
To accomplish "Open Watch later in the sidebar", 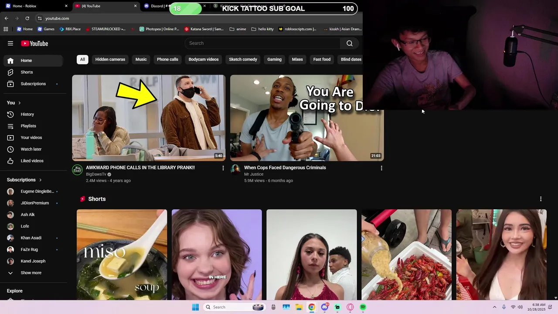I will 33,149.
